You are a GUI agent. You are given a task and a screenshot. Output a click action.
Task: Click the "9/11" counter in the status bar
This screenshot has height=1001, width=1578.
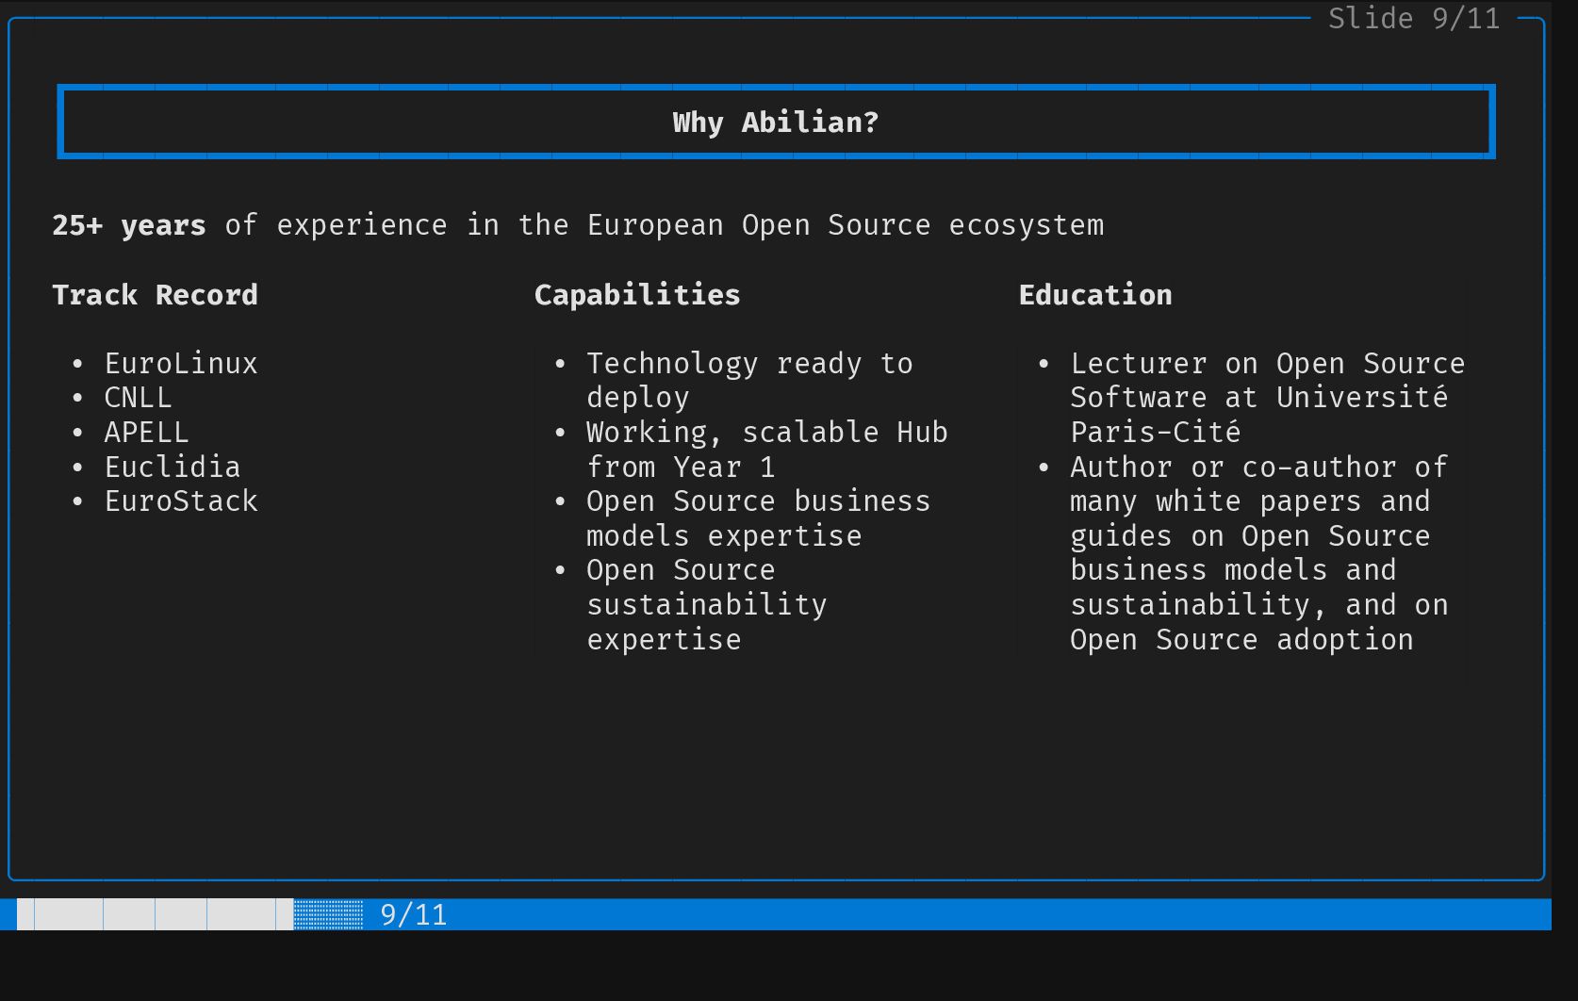click(414, 914)
